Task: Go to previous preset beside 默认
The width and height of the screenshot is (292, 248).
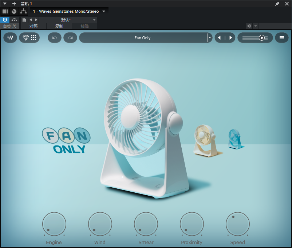Action: coord(31,20)
